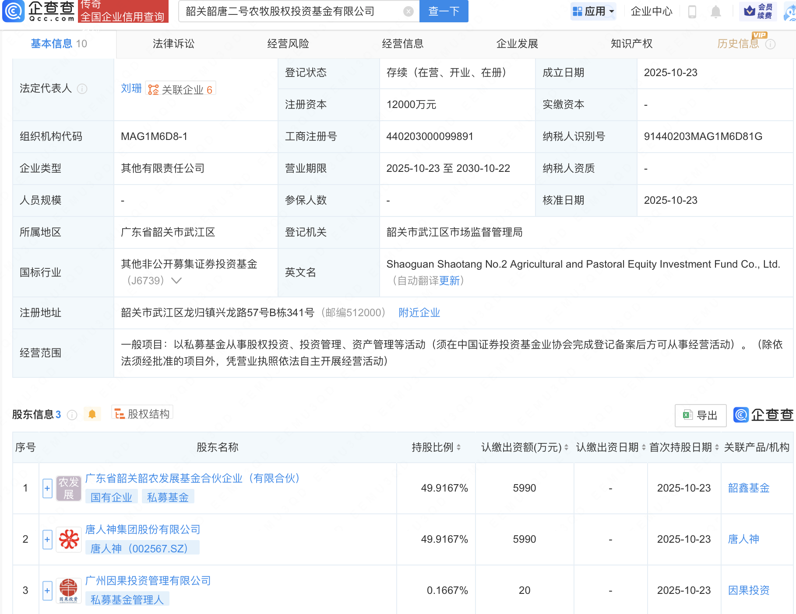Switch to the 法律诉讼 tab

173,44
